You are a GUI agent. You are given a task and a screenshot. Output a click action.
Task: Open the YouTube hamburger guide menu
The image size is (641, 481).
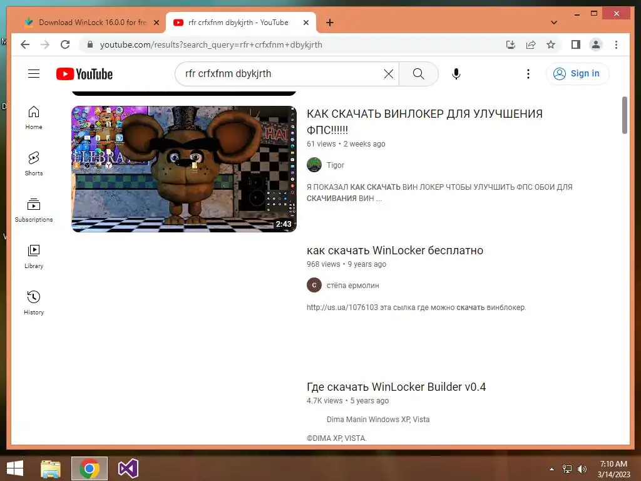pyautogui.click(x=34, y=74)
